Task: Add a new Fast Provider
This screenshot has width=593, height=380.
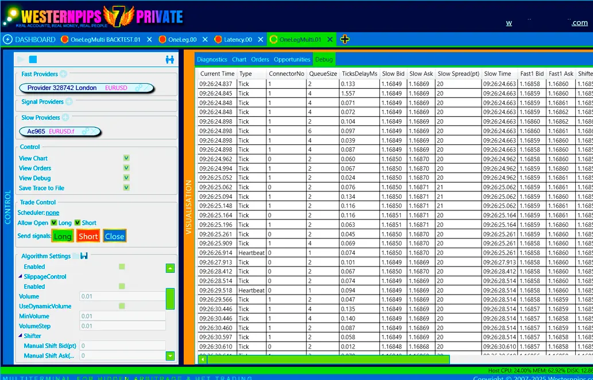Action: (63, 74)
